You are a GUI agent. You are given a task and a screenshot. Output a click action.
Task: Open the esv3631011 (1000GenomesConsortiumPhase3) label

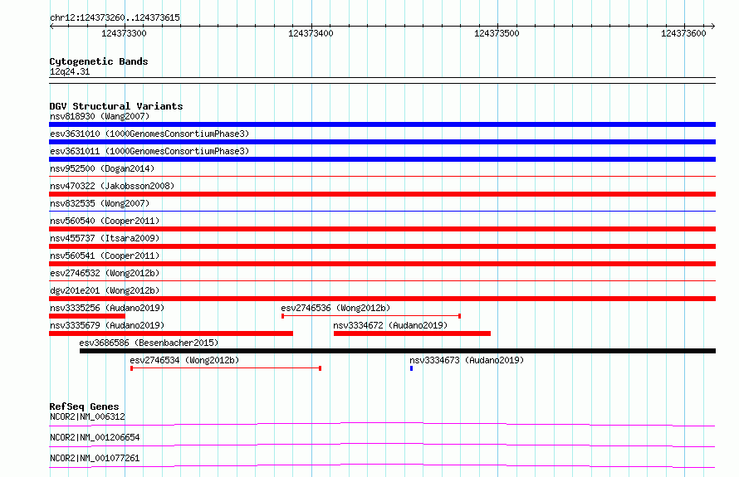(149, 151)
